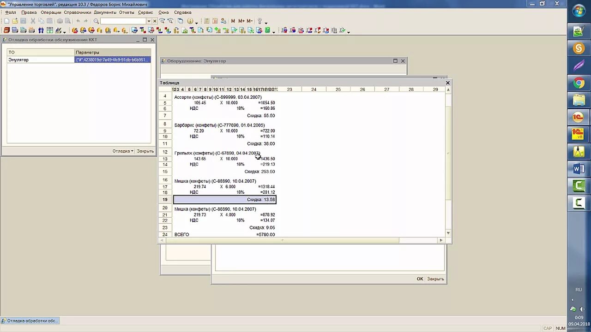591x332 pixels.
Task: Click the purple feather taskbar icon
Action: pyautogui.click(x=579, y=66)
